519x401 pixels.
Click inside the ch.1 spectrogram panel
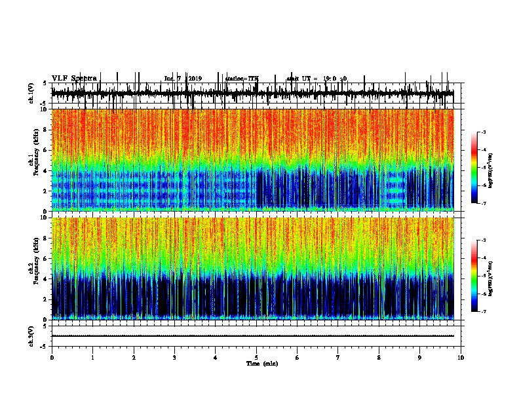252,160
